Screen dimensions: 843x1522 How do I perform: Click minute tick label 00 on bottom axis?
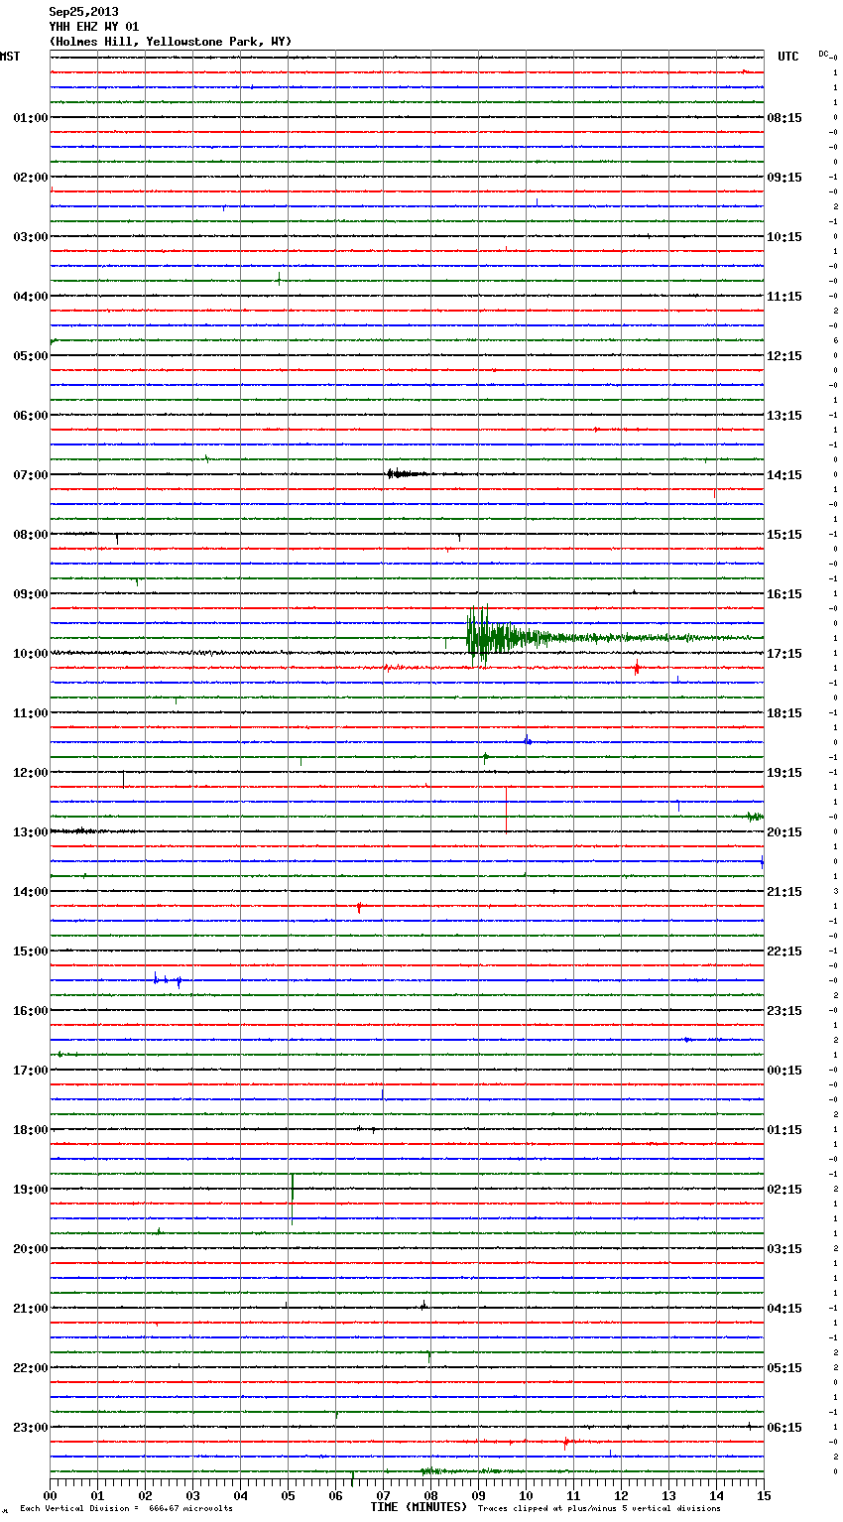click(x=50, y=1494)
